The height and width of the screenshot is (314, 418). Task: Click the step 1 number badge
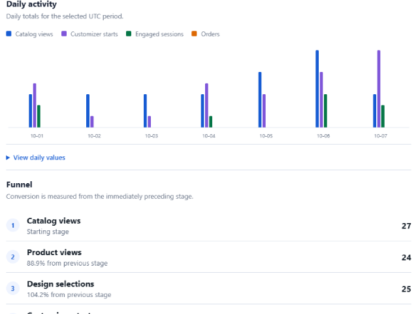[13, 225]
